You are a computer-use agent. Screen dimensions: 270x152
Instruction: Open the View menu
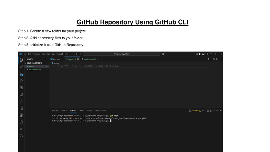43,54
